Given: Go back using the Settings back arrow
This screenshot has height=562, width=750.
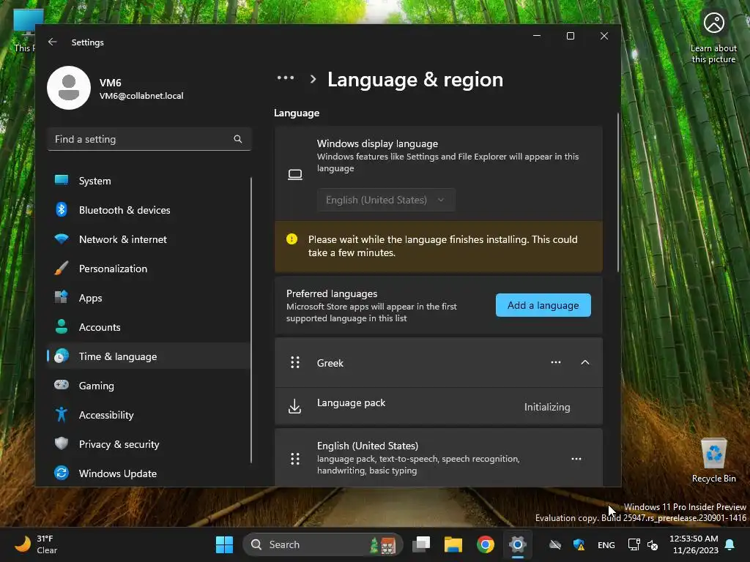Looking at the screenshot, I should point(53,42).
